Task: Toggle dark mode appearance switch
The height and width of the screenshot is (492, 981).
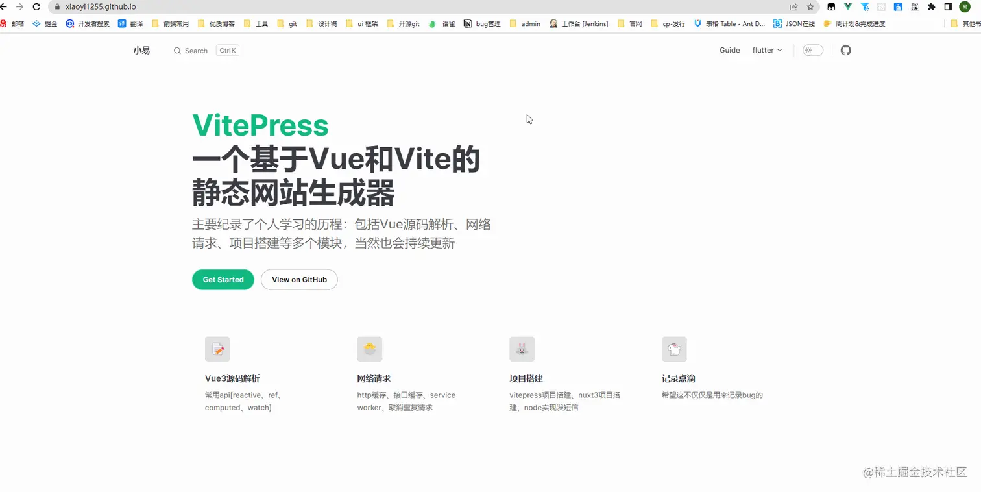Action: click(813, 50)
